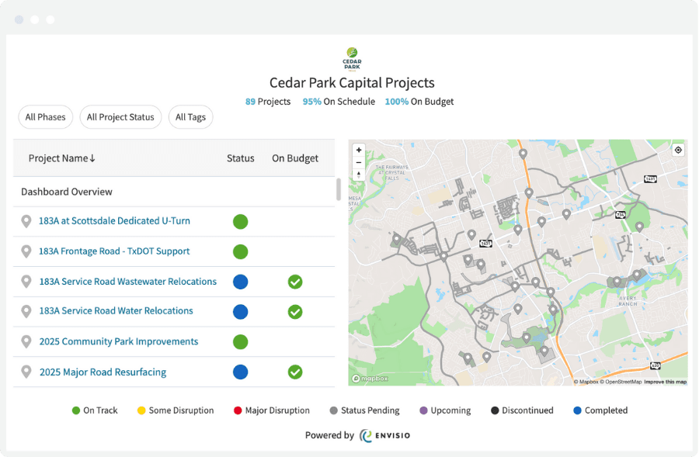Sort by On Budget column header
Image resolution: width=699 pixels, height=457 pixels.
click(x=295, y=158)
